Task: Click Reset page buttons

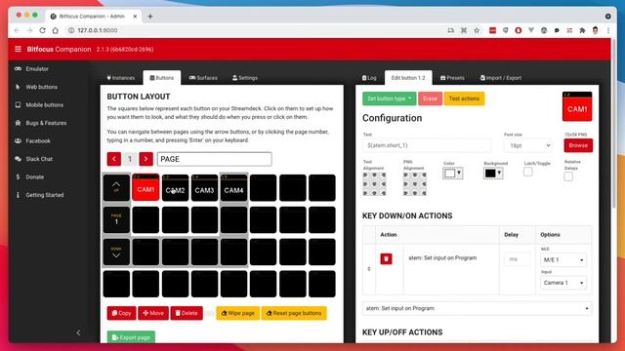Action: pos(294,313)
